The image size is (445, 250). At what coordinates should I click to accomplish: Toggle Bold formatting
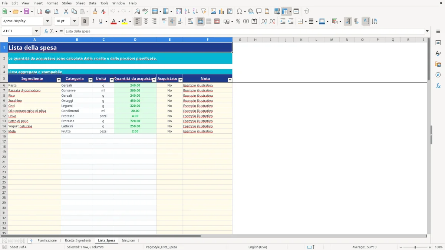click(x=85, y=21)
